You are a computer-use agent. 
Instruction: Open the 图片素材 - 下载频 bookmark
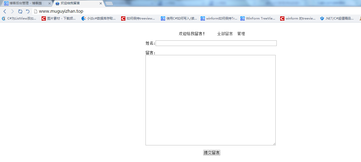59,18
